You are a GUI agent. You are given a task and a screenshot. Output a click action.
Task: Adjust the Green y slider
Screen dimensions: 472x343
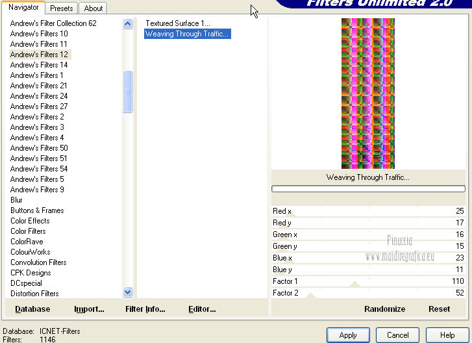click(369, 246)
